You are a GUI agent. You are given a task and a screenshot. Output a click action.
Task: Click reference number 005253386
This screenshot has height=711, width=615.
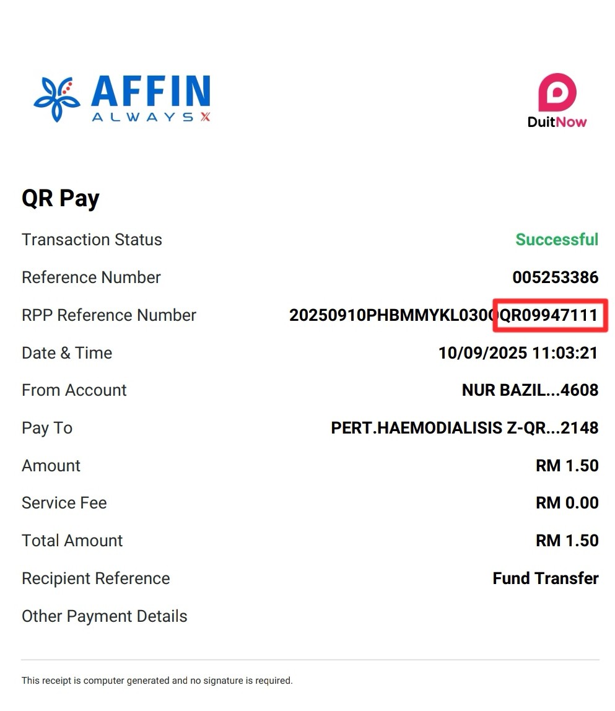[x=555, y=277]
